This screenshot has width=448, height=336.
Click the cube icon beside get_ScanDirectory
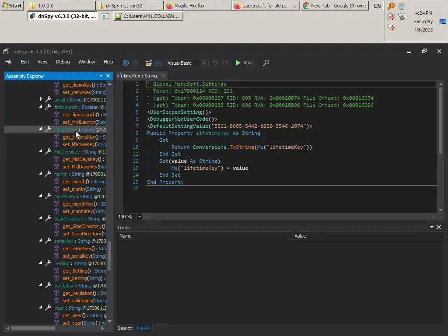click(x=56, y=226)
